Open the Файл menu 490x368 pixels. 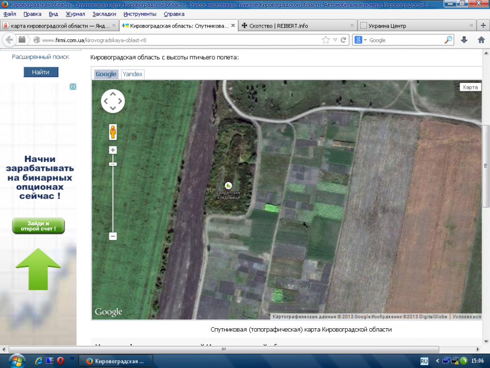(10, 14)
